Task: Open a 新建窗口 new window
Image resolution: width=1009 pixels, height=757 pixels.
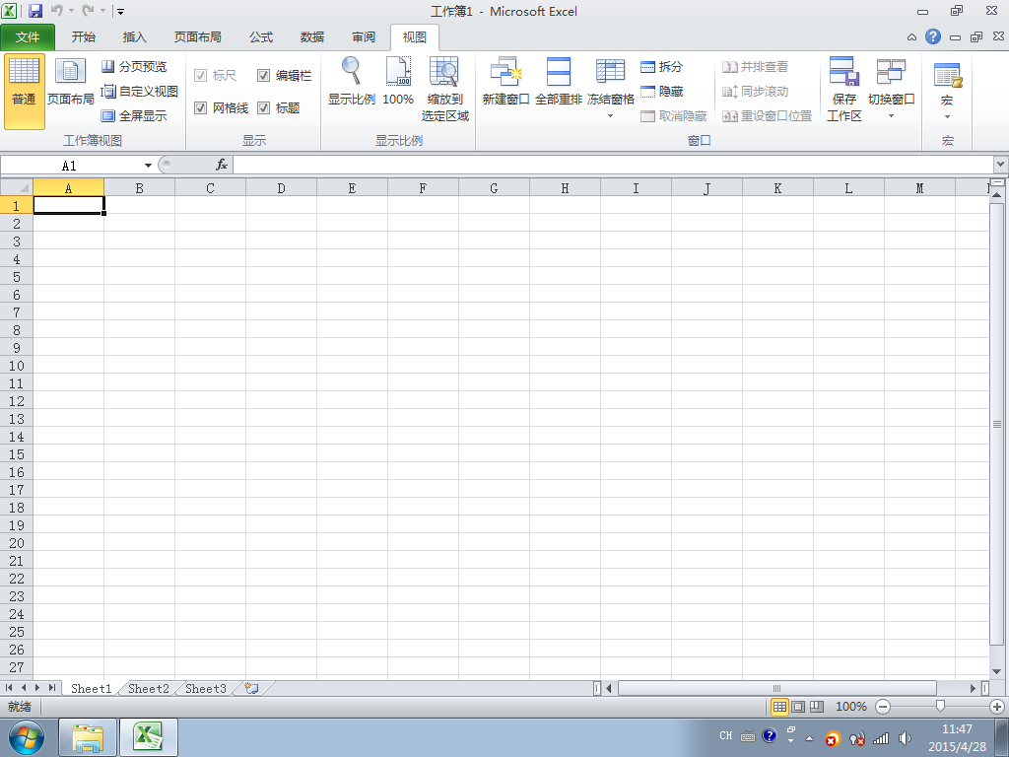Action: [505, 82]
